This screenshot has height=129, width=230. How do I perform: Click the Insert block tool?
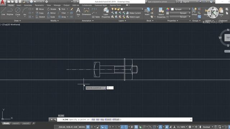tap(147, 11)
